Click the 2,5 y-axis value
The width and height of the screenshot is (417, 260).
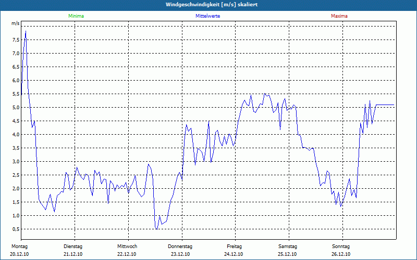(16, 175)
